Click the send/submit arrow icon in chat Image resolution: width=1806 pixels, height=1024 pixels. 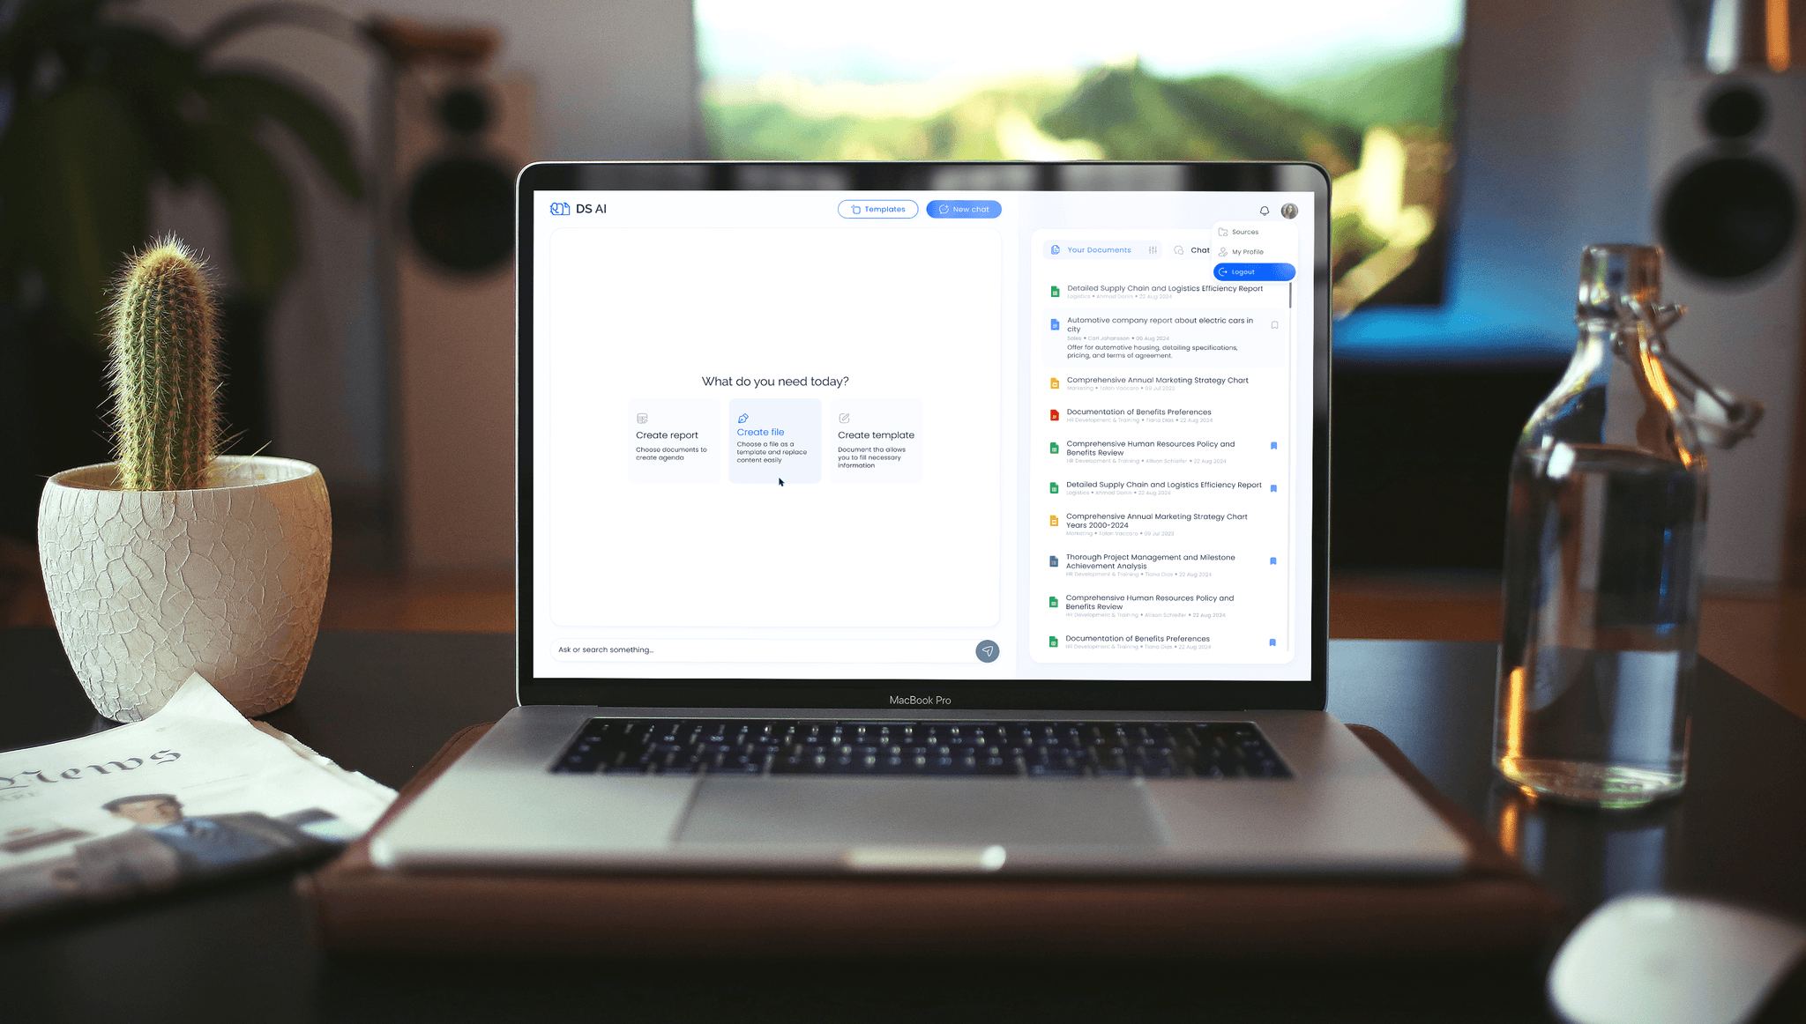point(988,651)
